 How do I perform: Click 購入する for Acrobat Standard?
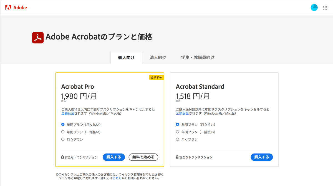tap(262, 157)
